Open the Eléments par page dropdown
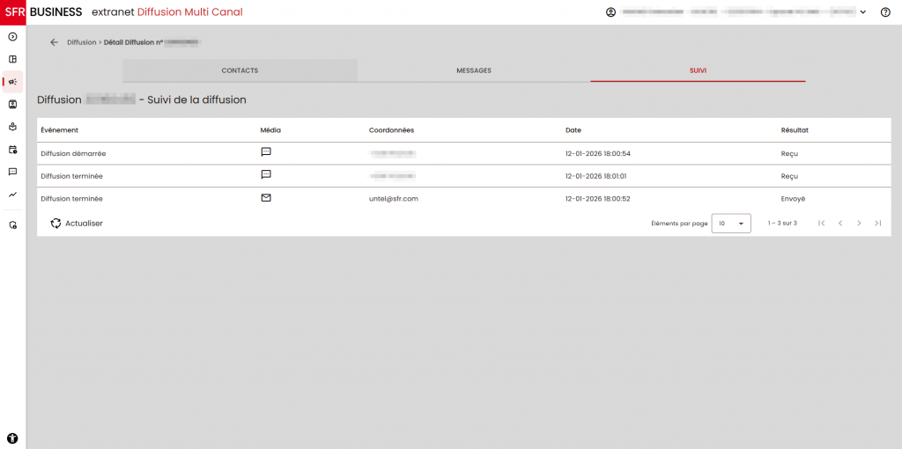 tap(730, 224)
